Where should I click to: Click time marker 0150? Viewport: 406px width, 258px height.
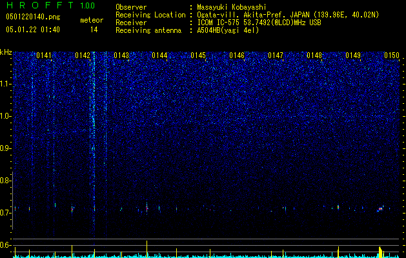tap(392, 55)
